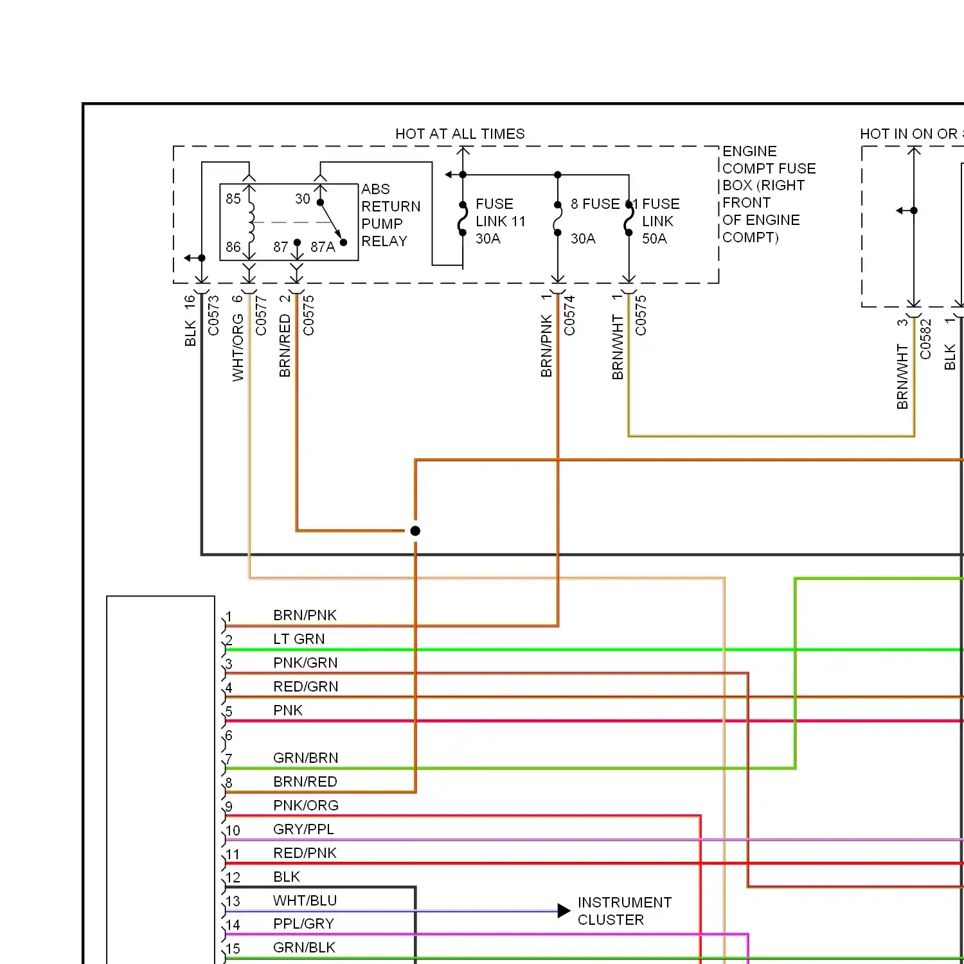The width and height of the screenshot is (964, 964).
Task: Click the empty pin 6 number
Action: click(229, 735)
